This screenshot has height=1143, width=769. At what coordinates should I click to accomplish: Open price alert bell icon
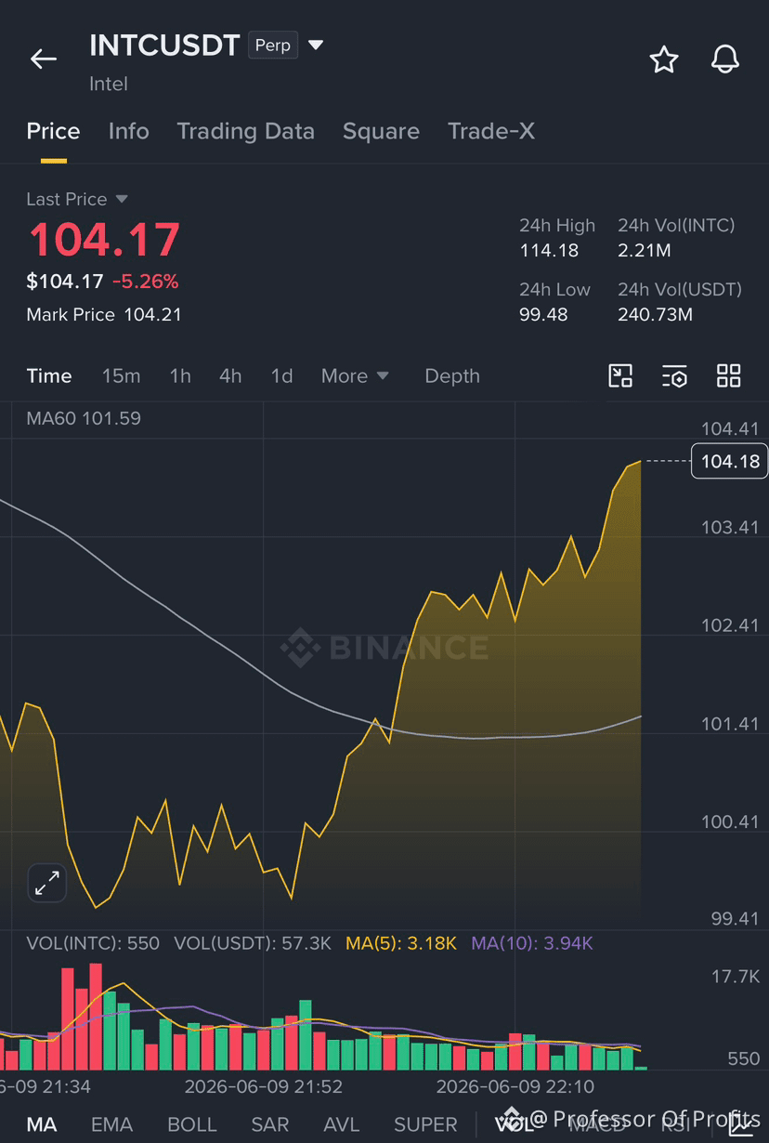[x=725, y=59]
